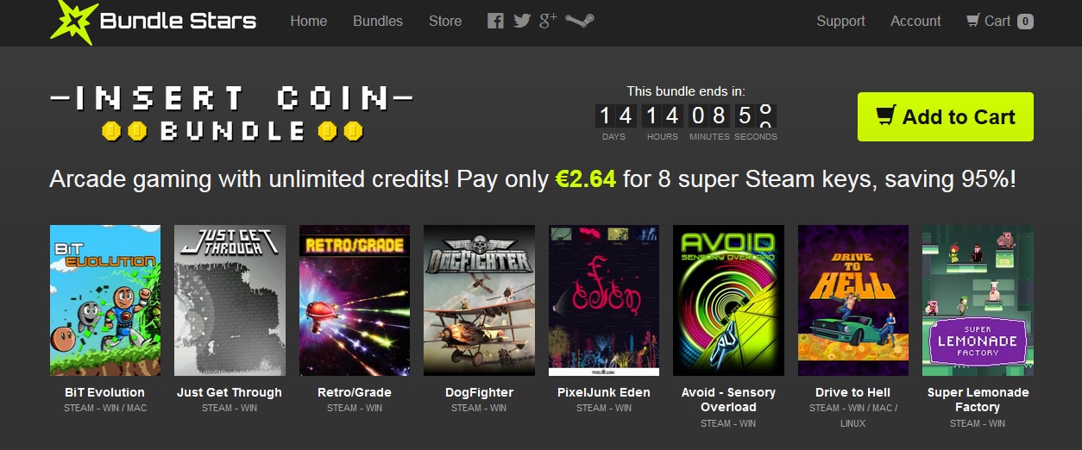
Task: Click the countdown SECONDS digits
Action: pyautogui.click(x=756, y=116)
